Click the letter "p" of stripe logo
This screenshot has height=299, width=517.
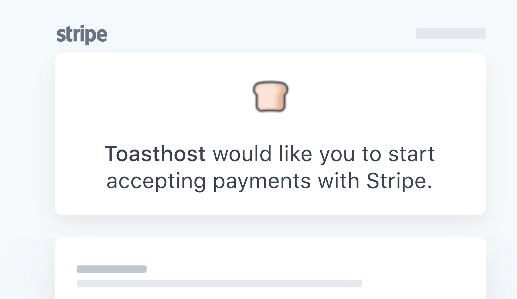click(89, 37)
